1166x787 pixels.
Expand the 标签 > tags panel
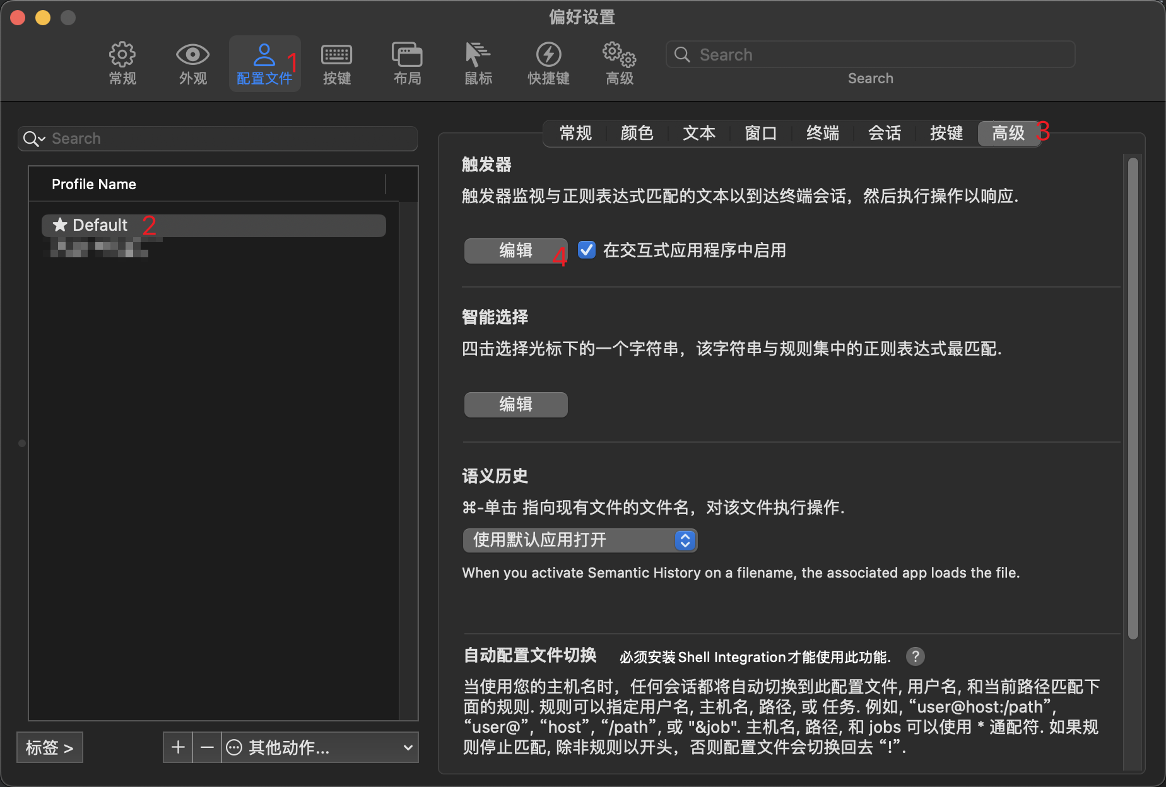49,747
